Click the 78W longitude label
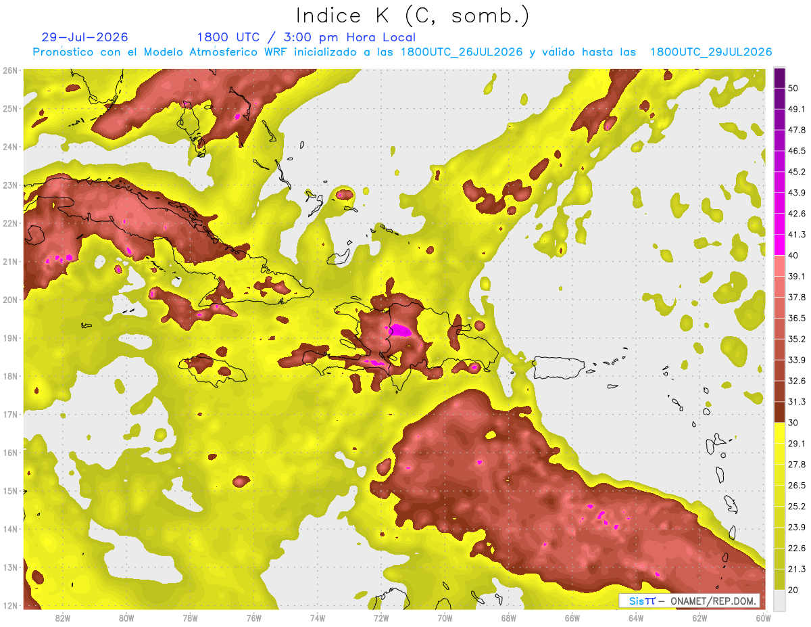811x627 pixels. click(190, 618)
